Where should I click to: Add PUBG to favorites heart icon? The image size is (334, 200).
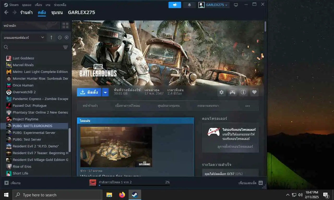pos(254,92)
